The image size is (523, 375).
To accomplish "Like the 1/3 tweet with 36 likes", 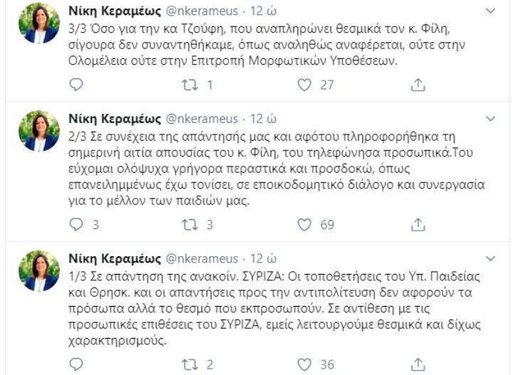I will [304, 364].
